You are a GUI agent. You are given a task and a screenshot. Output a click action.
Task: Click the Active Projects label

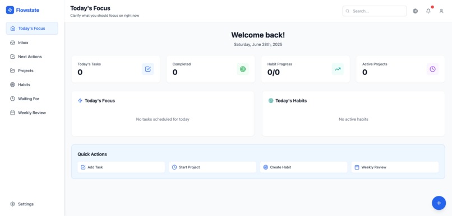375,64
